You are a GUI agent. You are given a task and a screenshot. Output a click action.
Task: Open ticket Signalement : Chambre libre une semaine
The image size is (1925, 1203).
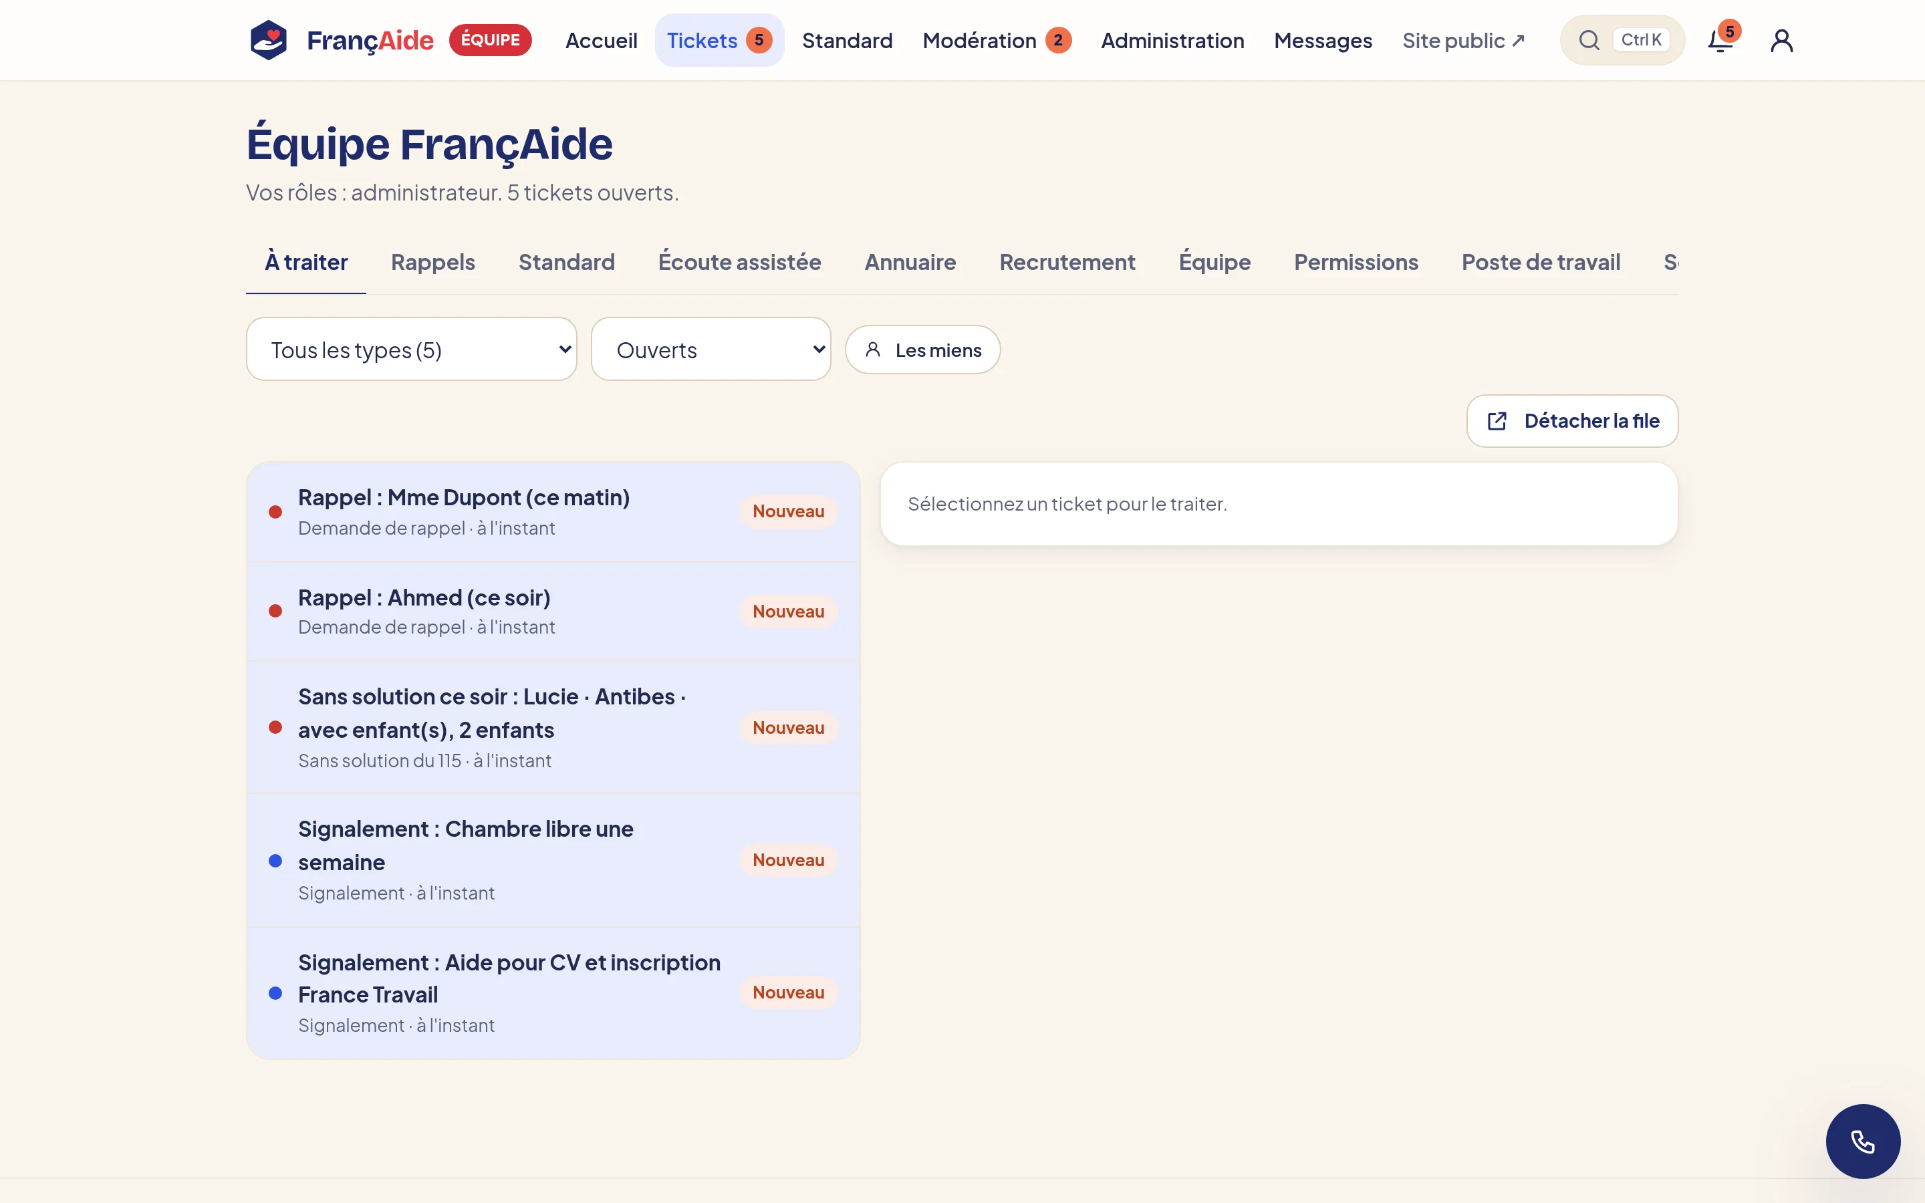[x=553, y=860]
